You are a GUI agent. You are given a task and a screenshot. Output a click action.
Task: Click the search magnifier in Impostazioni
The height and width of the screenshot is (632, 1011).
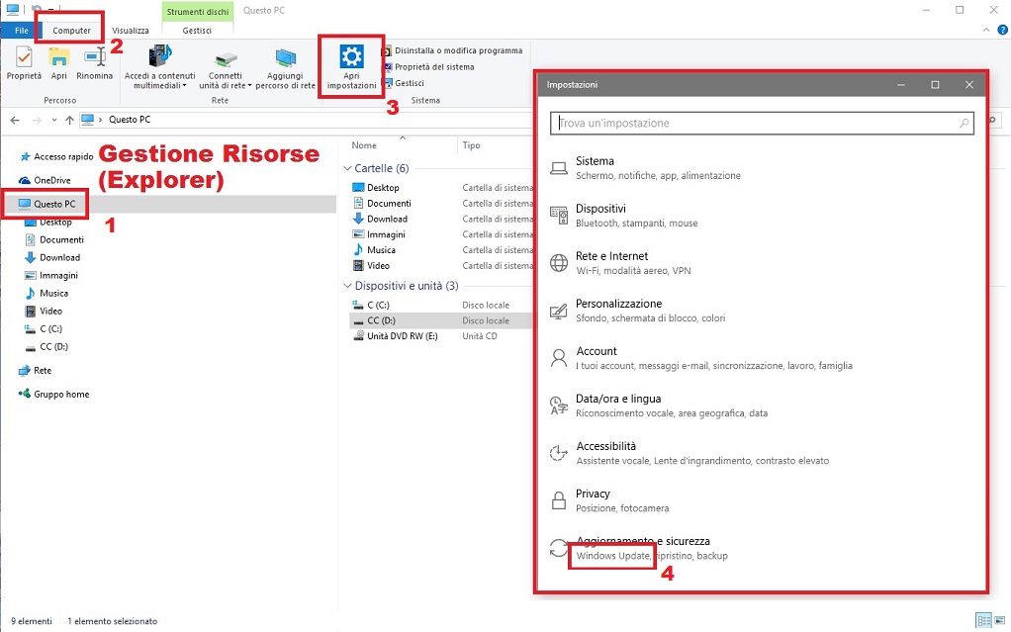[x=964, y=124]
